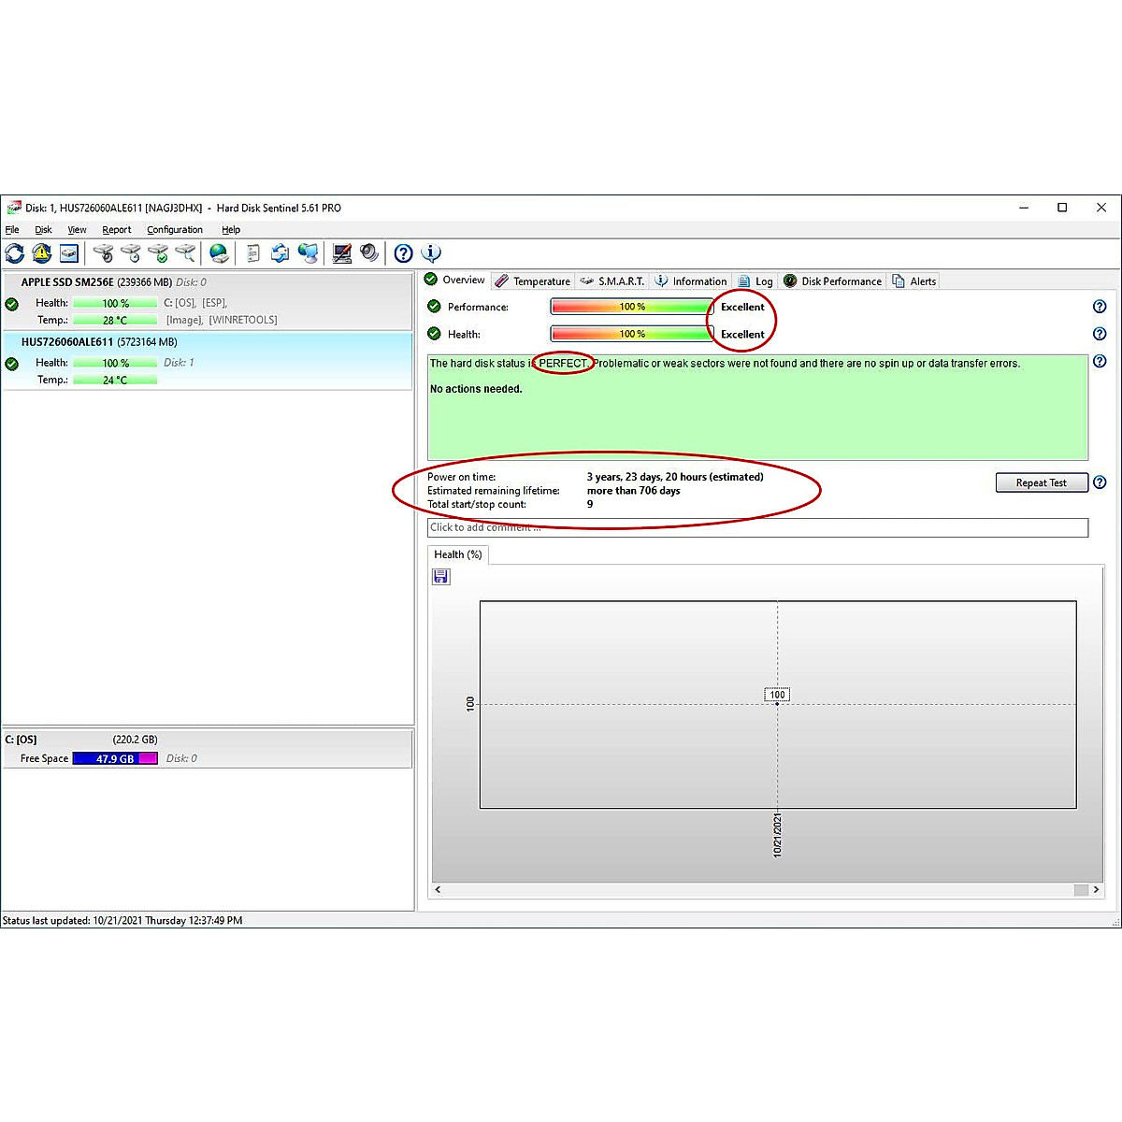
Task: Click the refresh with warning sign icon
Action: pyautogui.click(x=42, y=253)
